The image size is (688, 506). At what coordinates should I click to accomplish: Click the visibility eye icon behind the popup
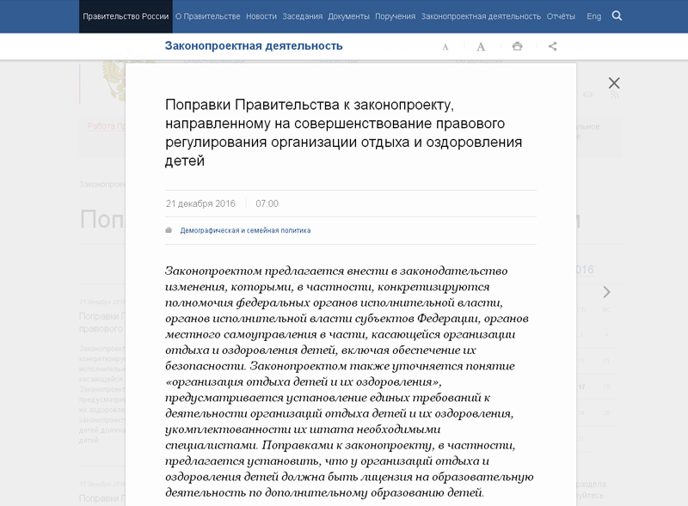[x=587, y=94]
